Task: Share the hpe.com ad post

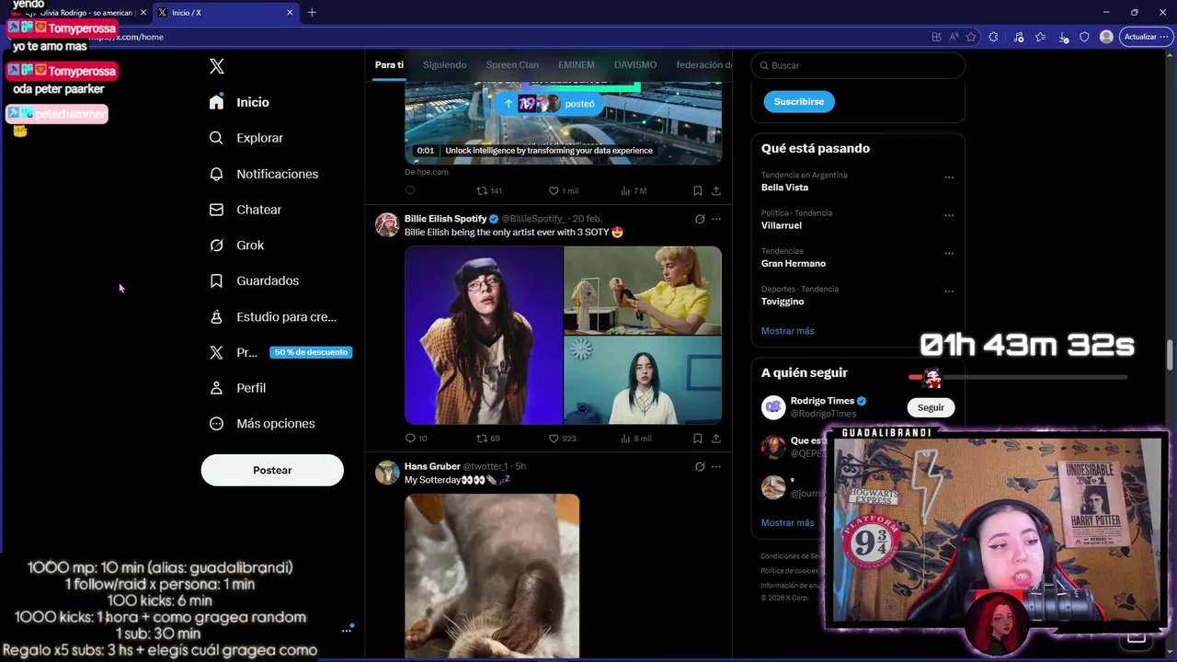Action: click(x=716, y=191)
